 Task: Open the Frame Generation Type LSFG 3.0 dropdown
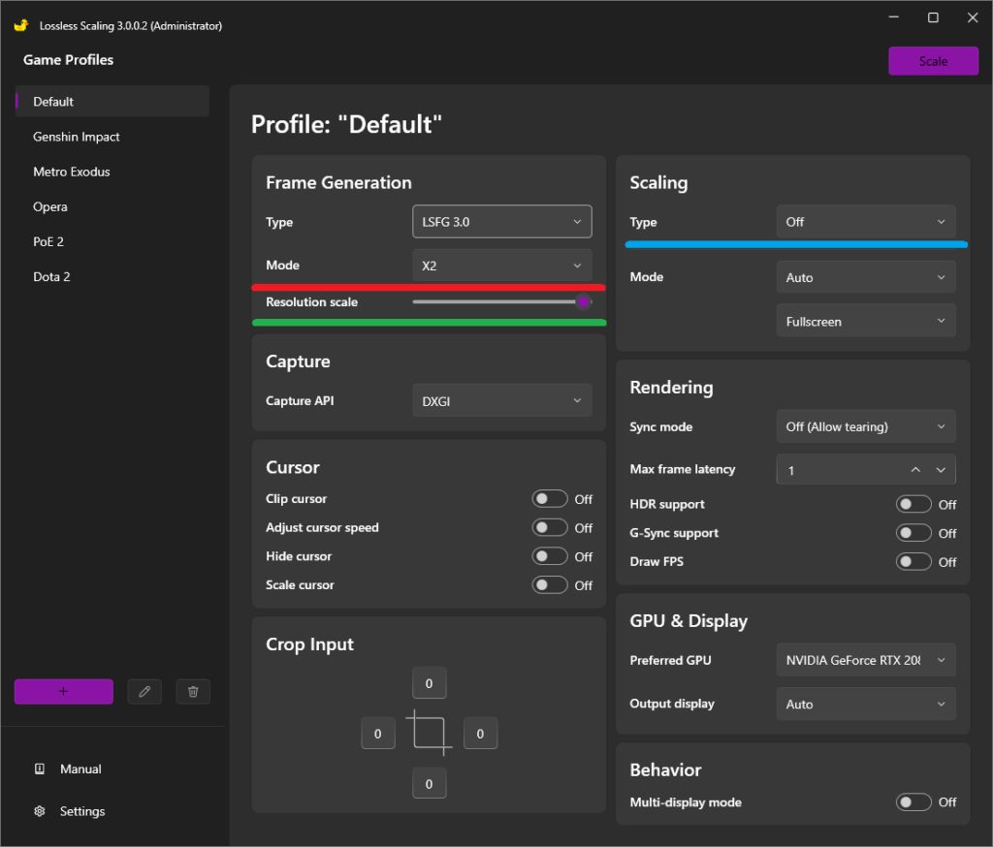pos(502,222)
